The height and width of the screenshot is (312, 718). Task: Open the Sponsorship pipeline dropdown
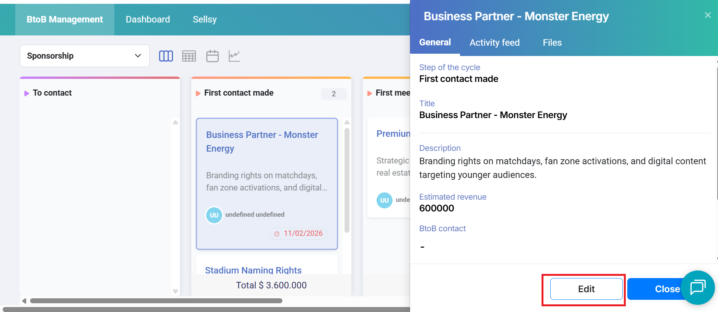tap(85, 56)
